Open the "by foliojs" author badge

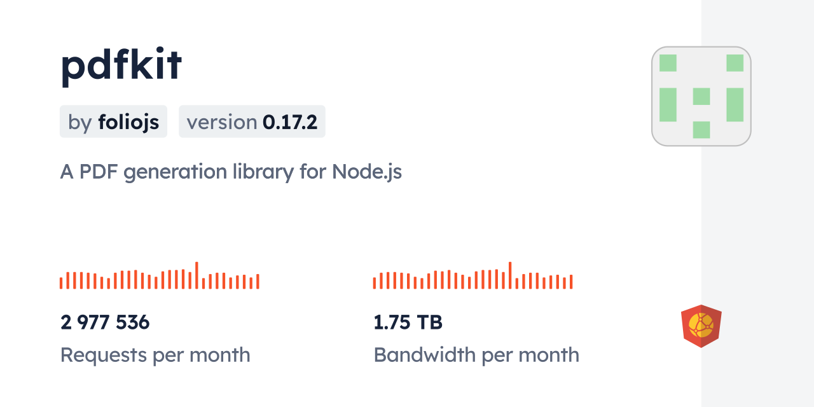click(x=113, y=121)
